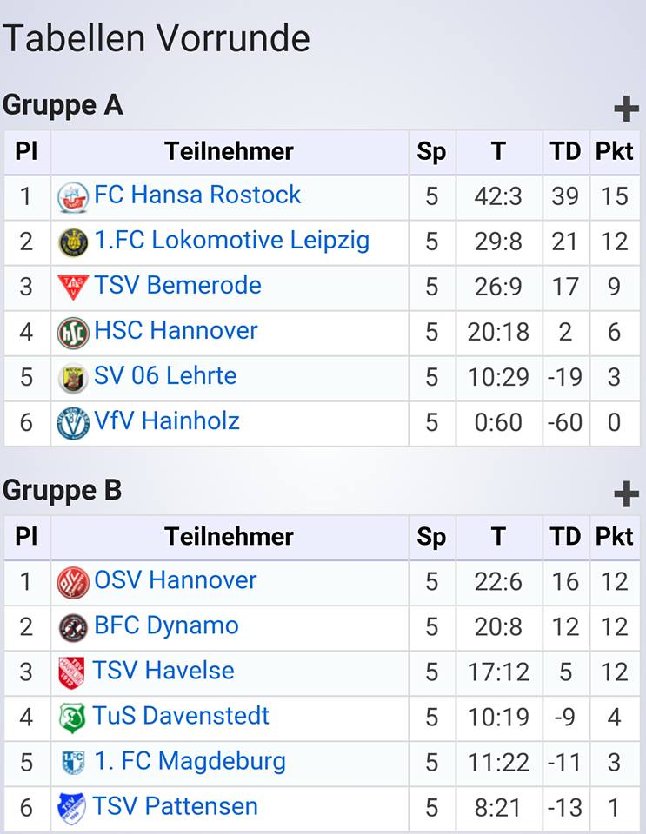Click the VfV Hainholz club emblem

pos(73,423)
